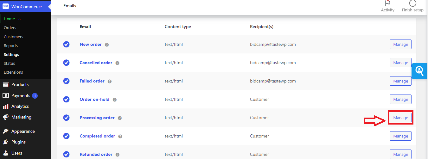Open the Order on-hold email link
The image size is (428, 159).
[94, 99]
